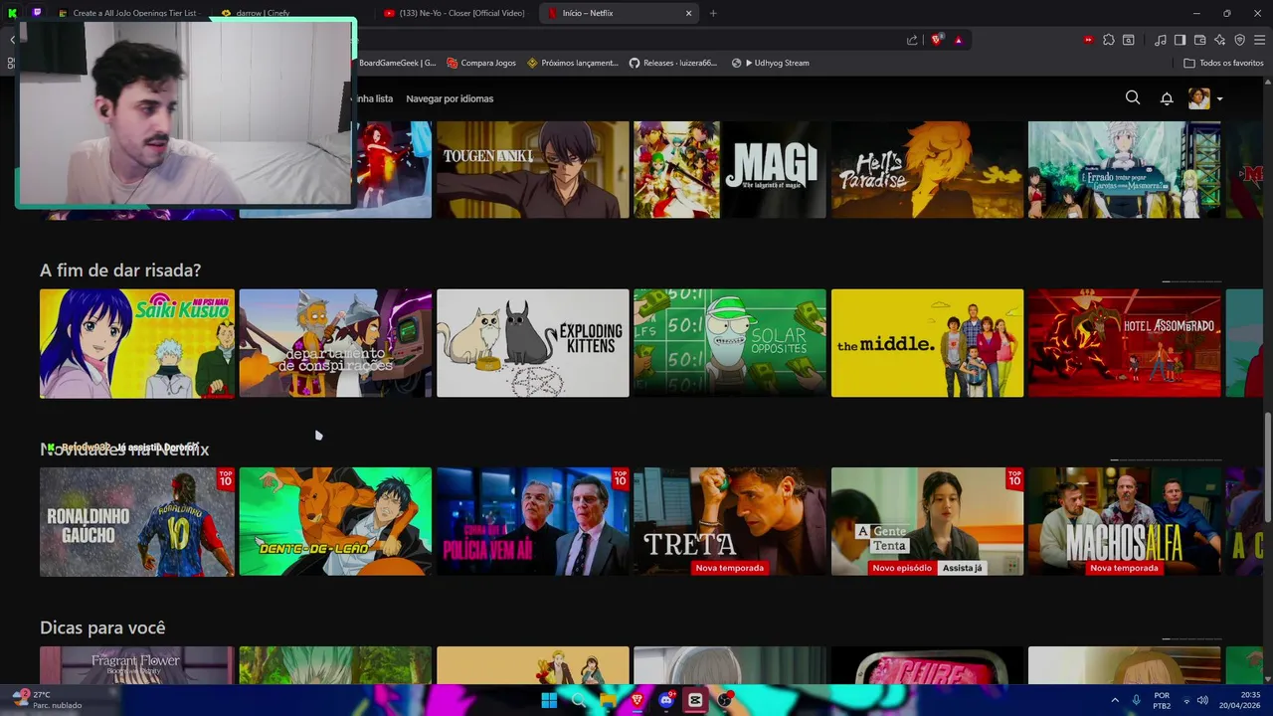The width and height of the screenshot is (1273, 716).
Task: Open Netflix notifications bell
Action: pos(1167,98)
